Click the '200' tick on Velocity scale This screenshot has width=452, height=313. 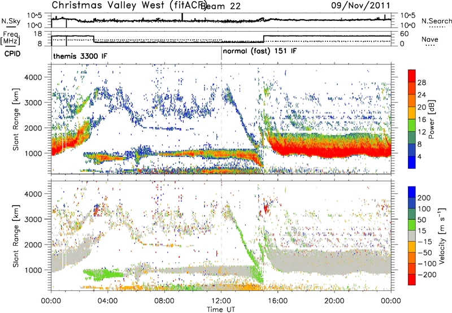424,198
